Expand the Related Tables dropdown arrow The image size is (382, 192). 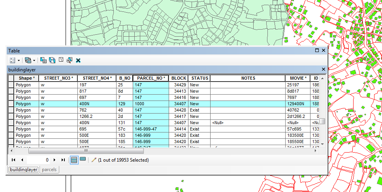click(x=34, y=60)
